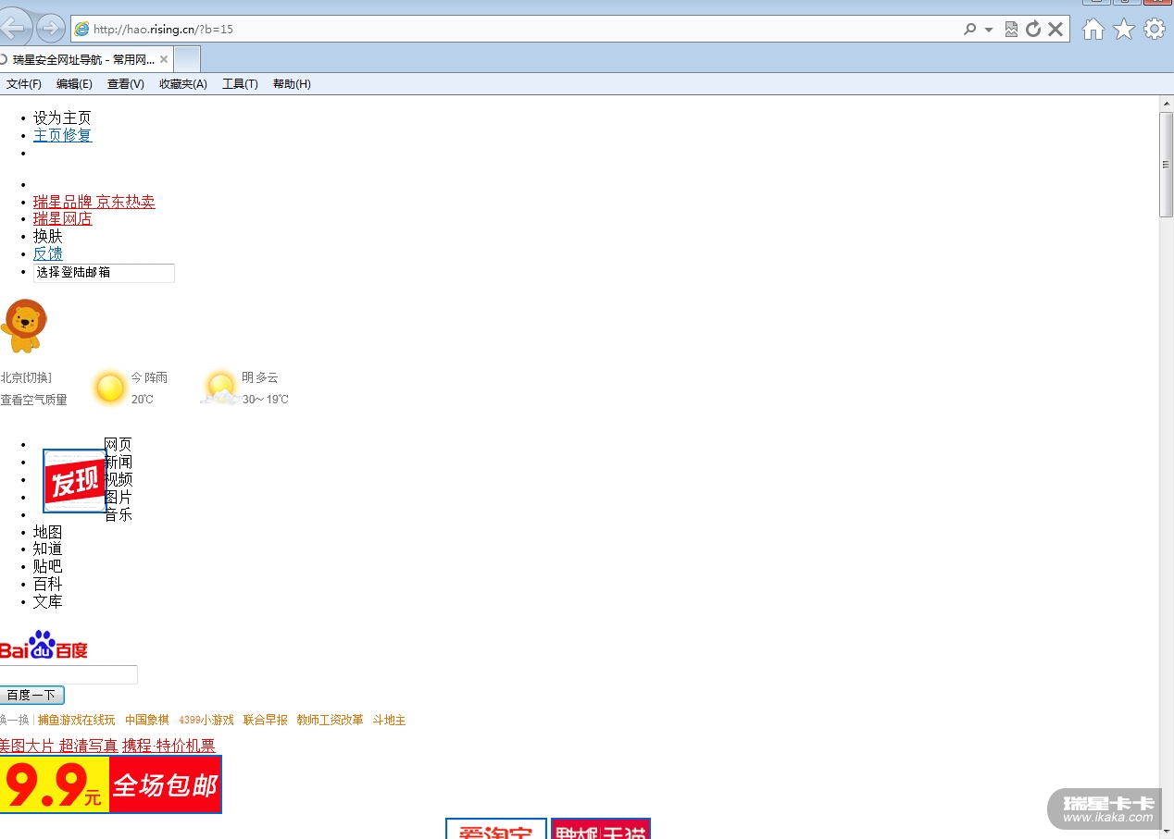
Task: Select 文库 search category
Action: pos(48,602)
